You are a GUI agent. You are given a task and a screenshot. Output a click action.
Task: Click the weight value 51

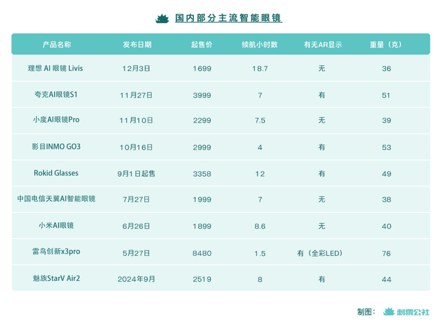[386, 96]
